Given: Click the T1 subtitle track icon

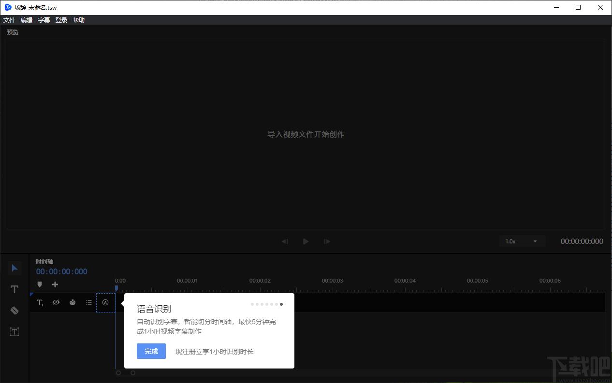Looking at the screenshot, I should pyautogui.click(x=40, y=302).
